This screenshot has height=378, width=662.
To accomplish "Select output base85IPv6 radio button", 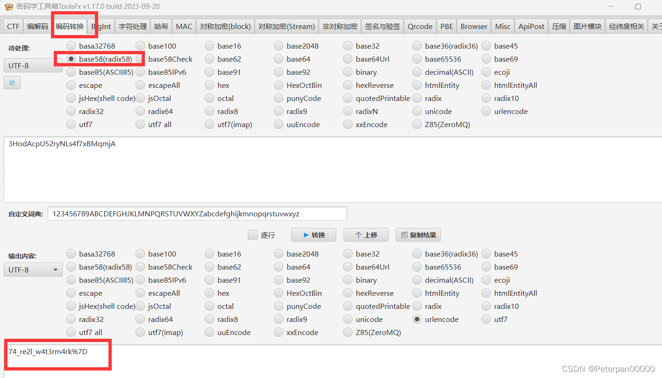I will click(140, 280).
